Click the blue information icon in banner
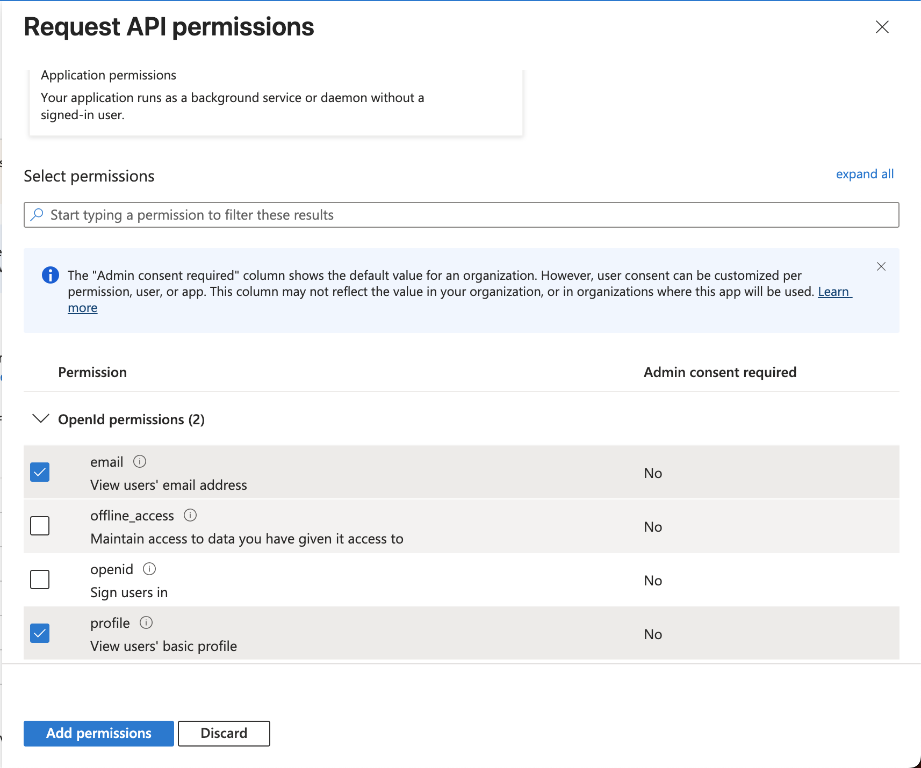 51,275
